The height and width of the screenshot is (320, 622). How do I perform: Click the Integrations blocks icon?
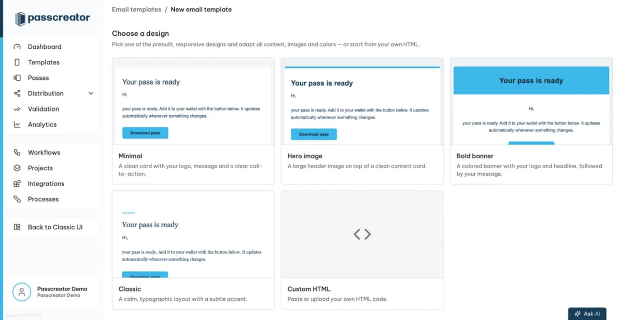click(x=17, y=184)
